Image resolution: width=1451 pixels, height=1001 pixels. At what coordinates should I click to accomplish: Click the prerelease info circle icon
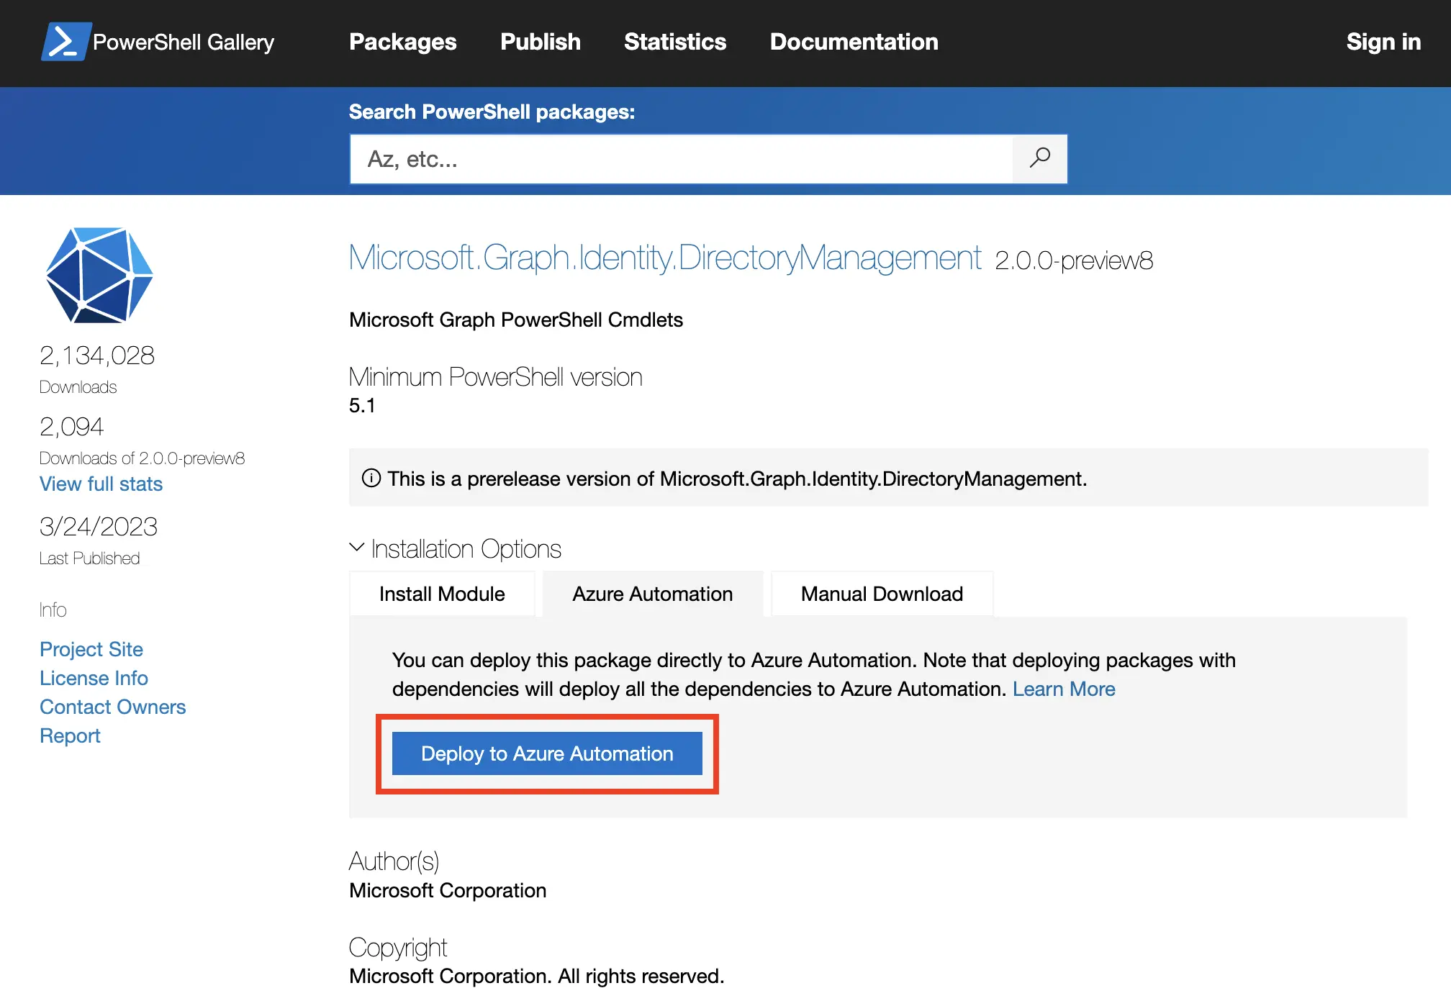click(x=371, y=478)
